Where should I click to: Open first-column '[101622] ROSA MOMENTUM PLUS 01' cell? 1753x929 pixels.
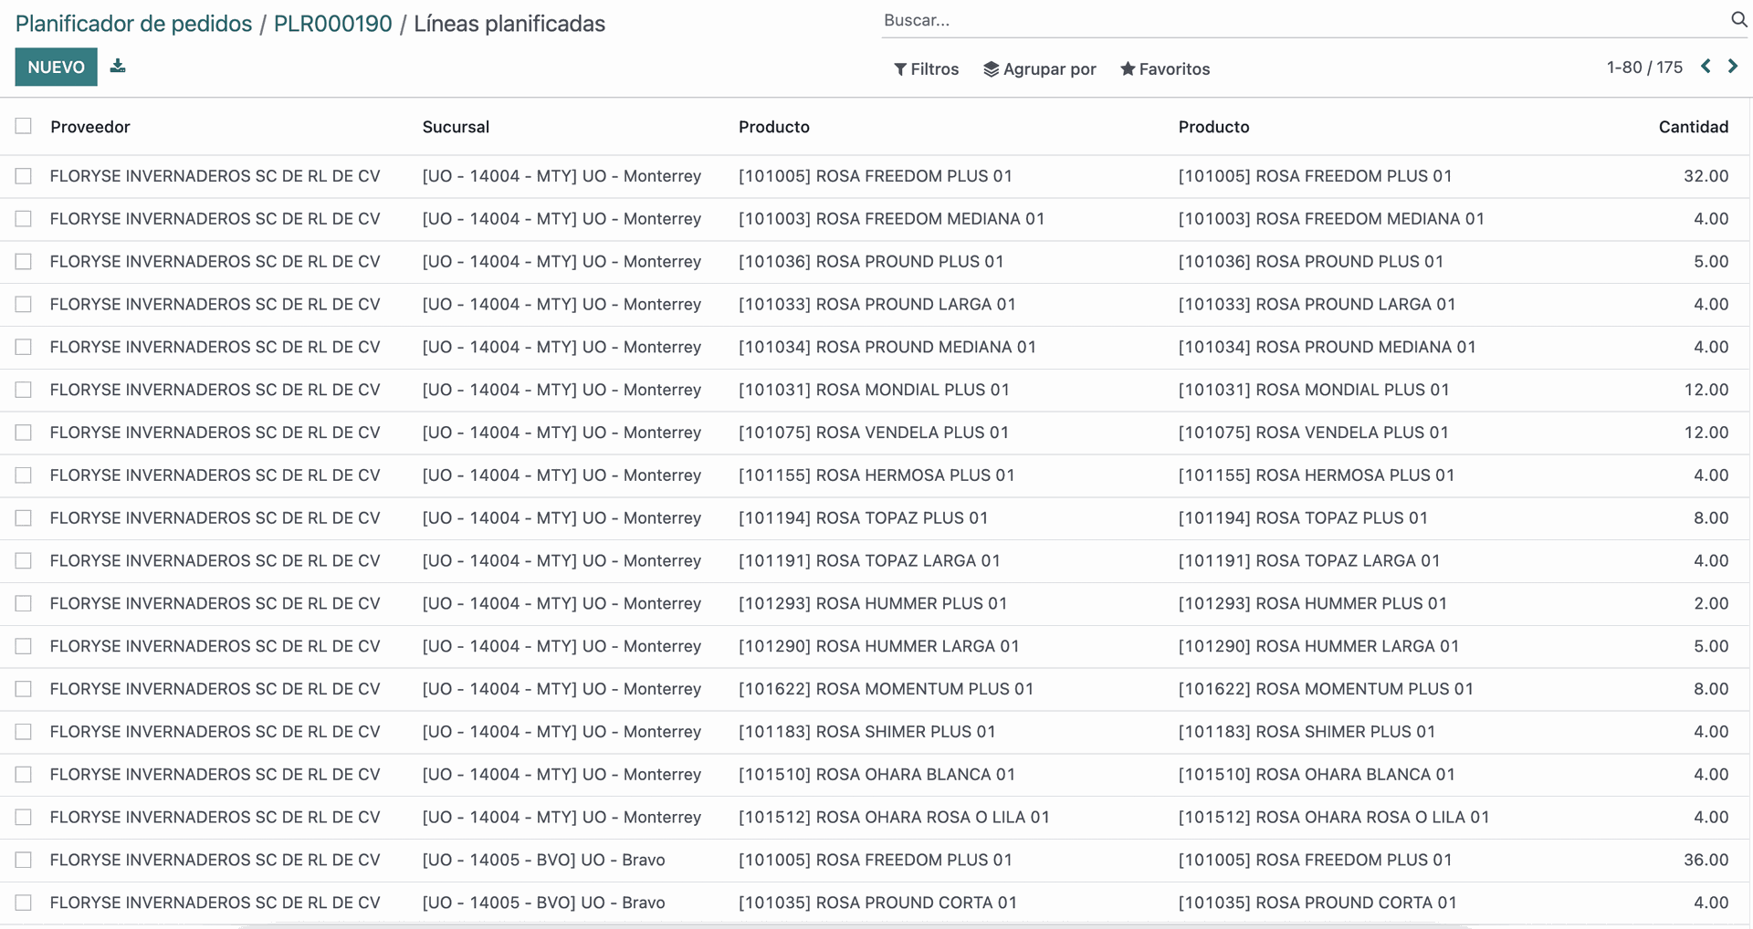(886, 689)
